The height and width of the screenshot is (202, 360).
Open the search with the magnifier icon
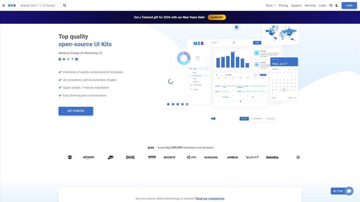(x=64, y=5)
